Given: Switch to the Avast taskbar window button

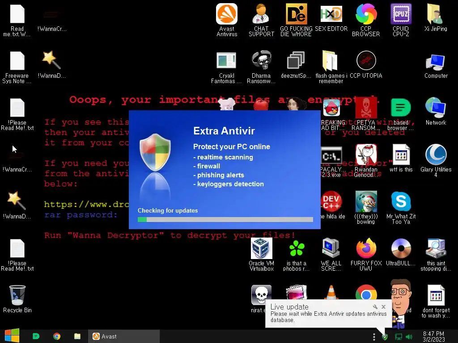Looking at the screenshot, I should 124,336.
